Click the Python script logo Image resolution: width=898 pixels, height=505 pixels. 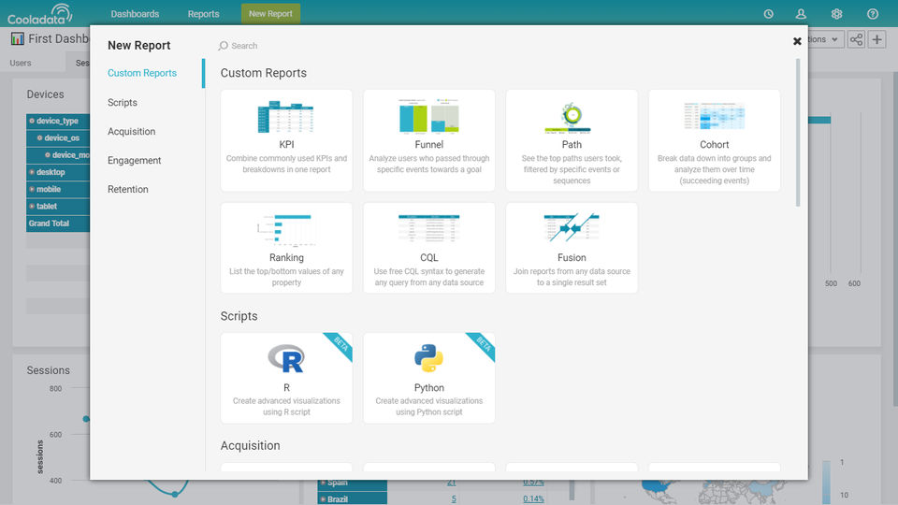(429, 358)
